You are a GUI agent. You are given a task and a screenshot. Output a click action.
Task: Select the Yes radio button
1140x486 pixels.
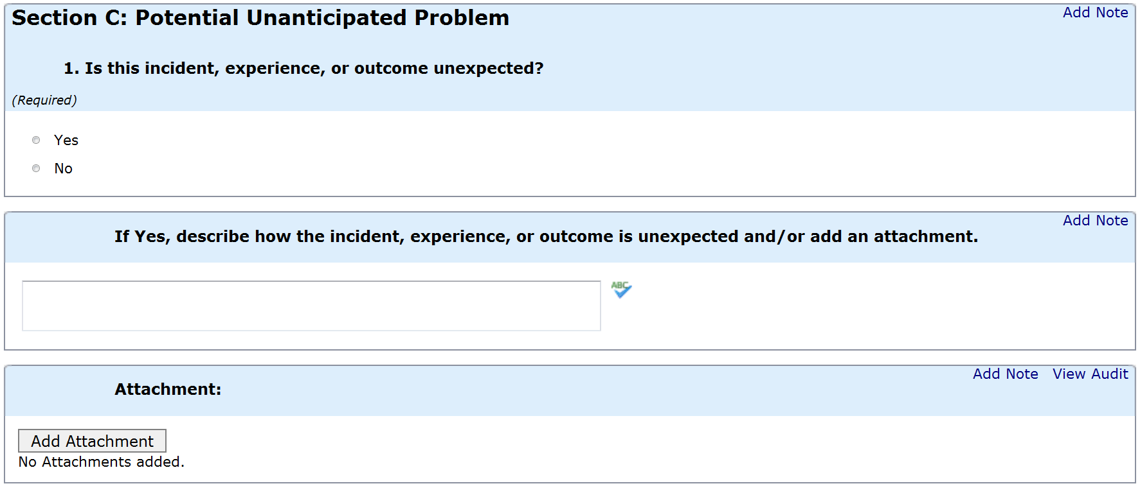(36, 140)
